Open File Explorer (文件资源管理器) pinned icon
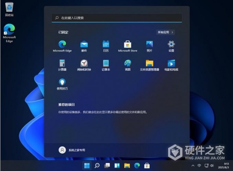The image size is (233, 171). pos(150,65)
